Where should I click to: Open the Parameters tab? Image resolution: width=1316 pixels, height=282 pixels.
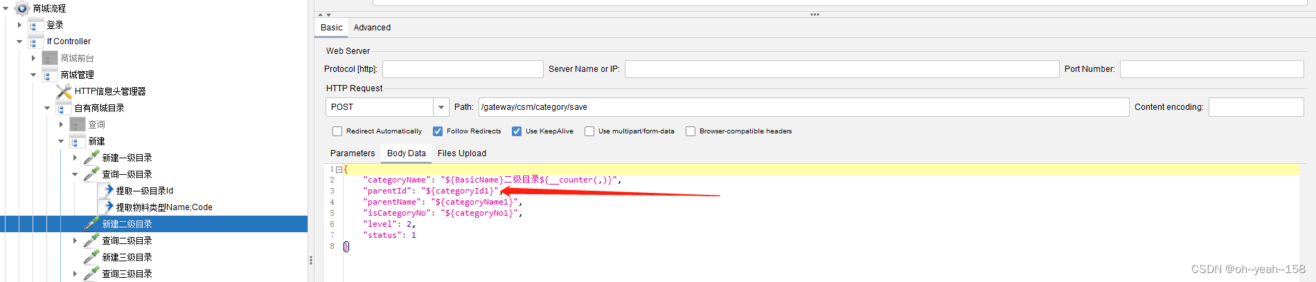[353, 153]
